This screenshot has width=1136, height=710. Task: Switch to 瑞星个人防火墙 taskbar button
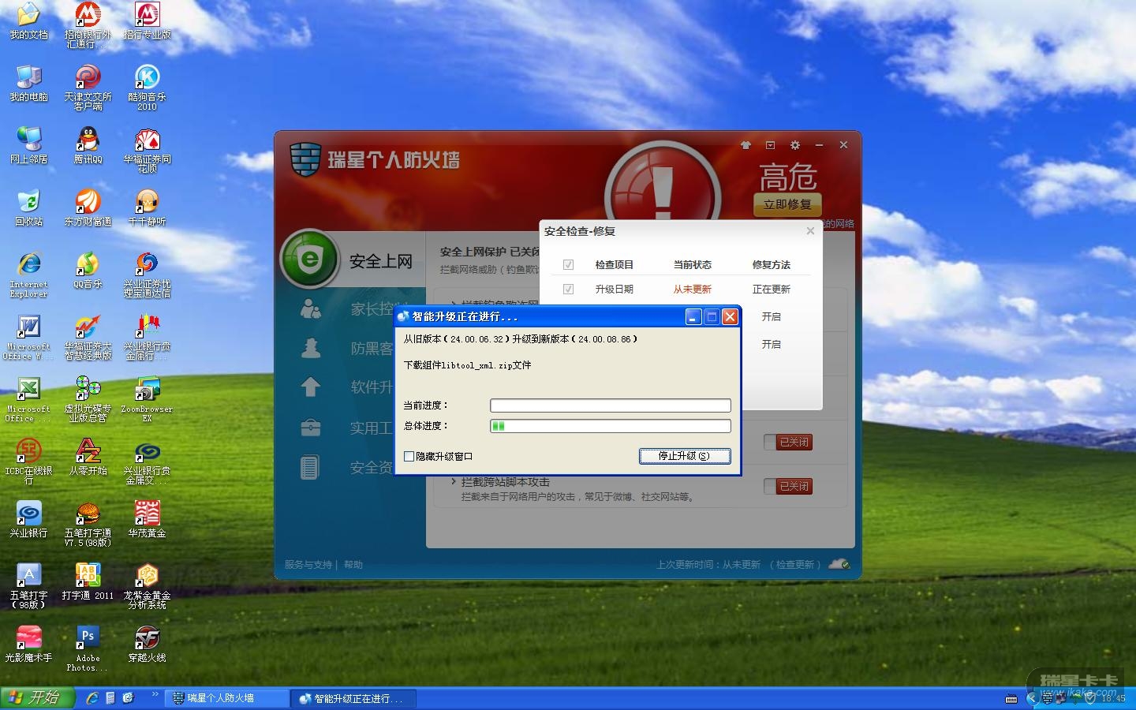click(228, 698)
